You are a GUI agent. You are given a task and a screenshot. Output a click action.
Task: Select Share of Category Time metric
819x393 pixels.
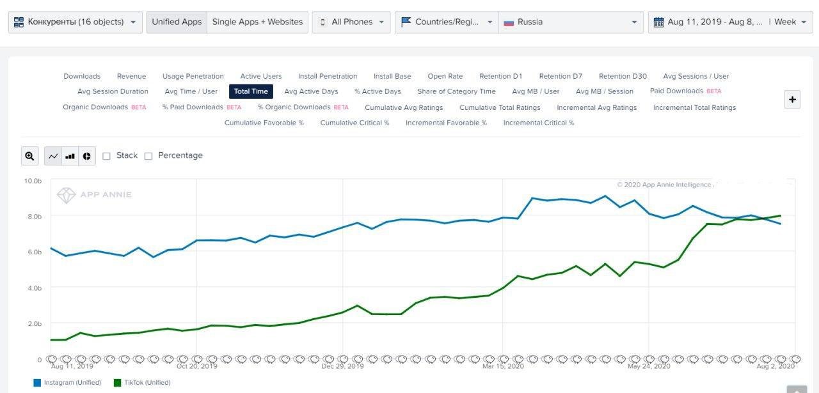pos(456,91)
